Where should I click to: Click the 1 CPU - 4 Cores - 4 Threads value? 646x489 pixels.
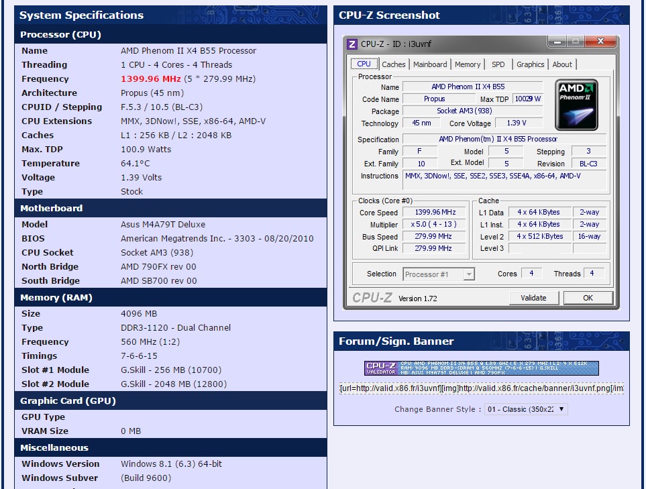176,64
